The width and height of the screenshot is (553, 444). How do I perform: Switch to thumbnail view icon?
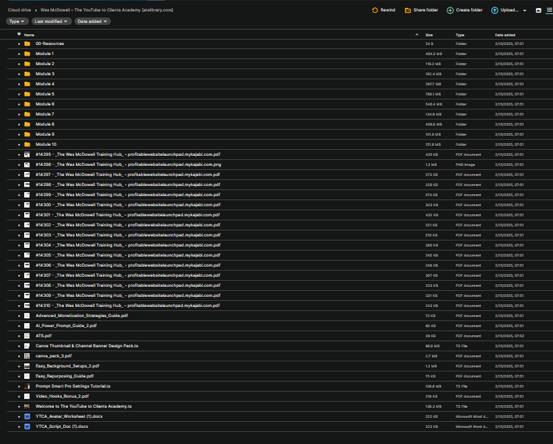(538, 10)
